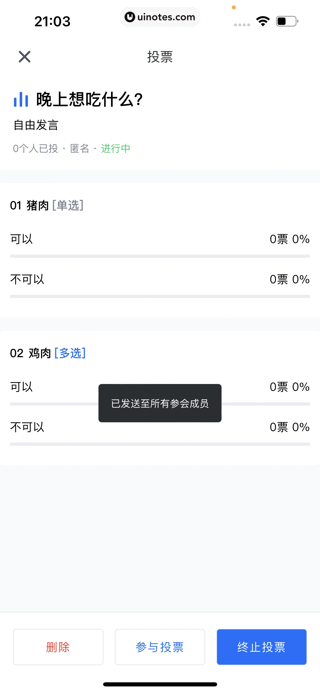Tap the uinotes.com address pill

click(160, 17)
